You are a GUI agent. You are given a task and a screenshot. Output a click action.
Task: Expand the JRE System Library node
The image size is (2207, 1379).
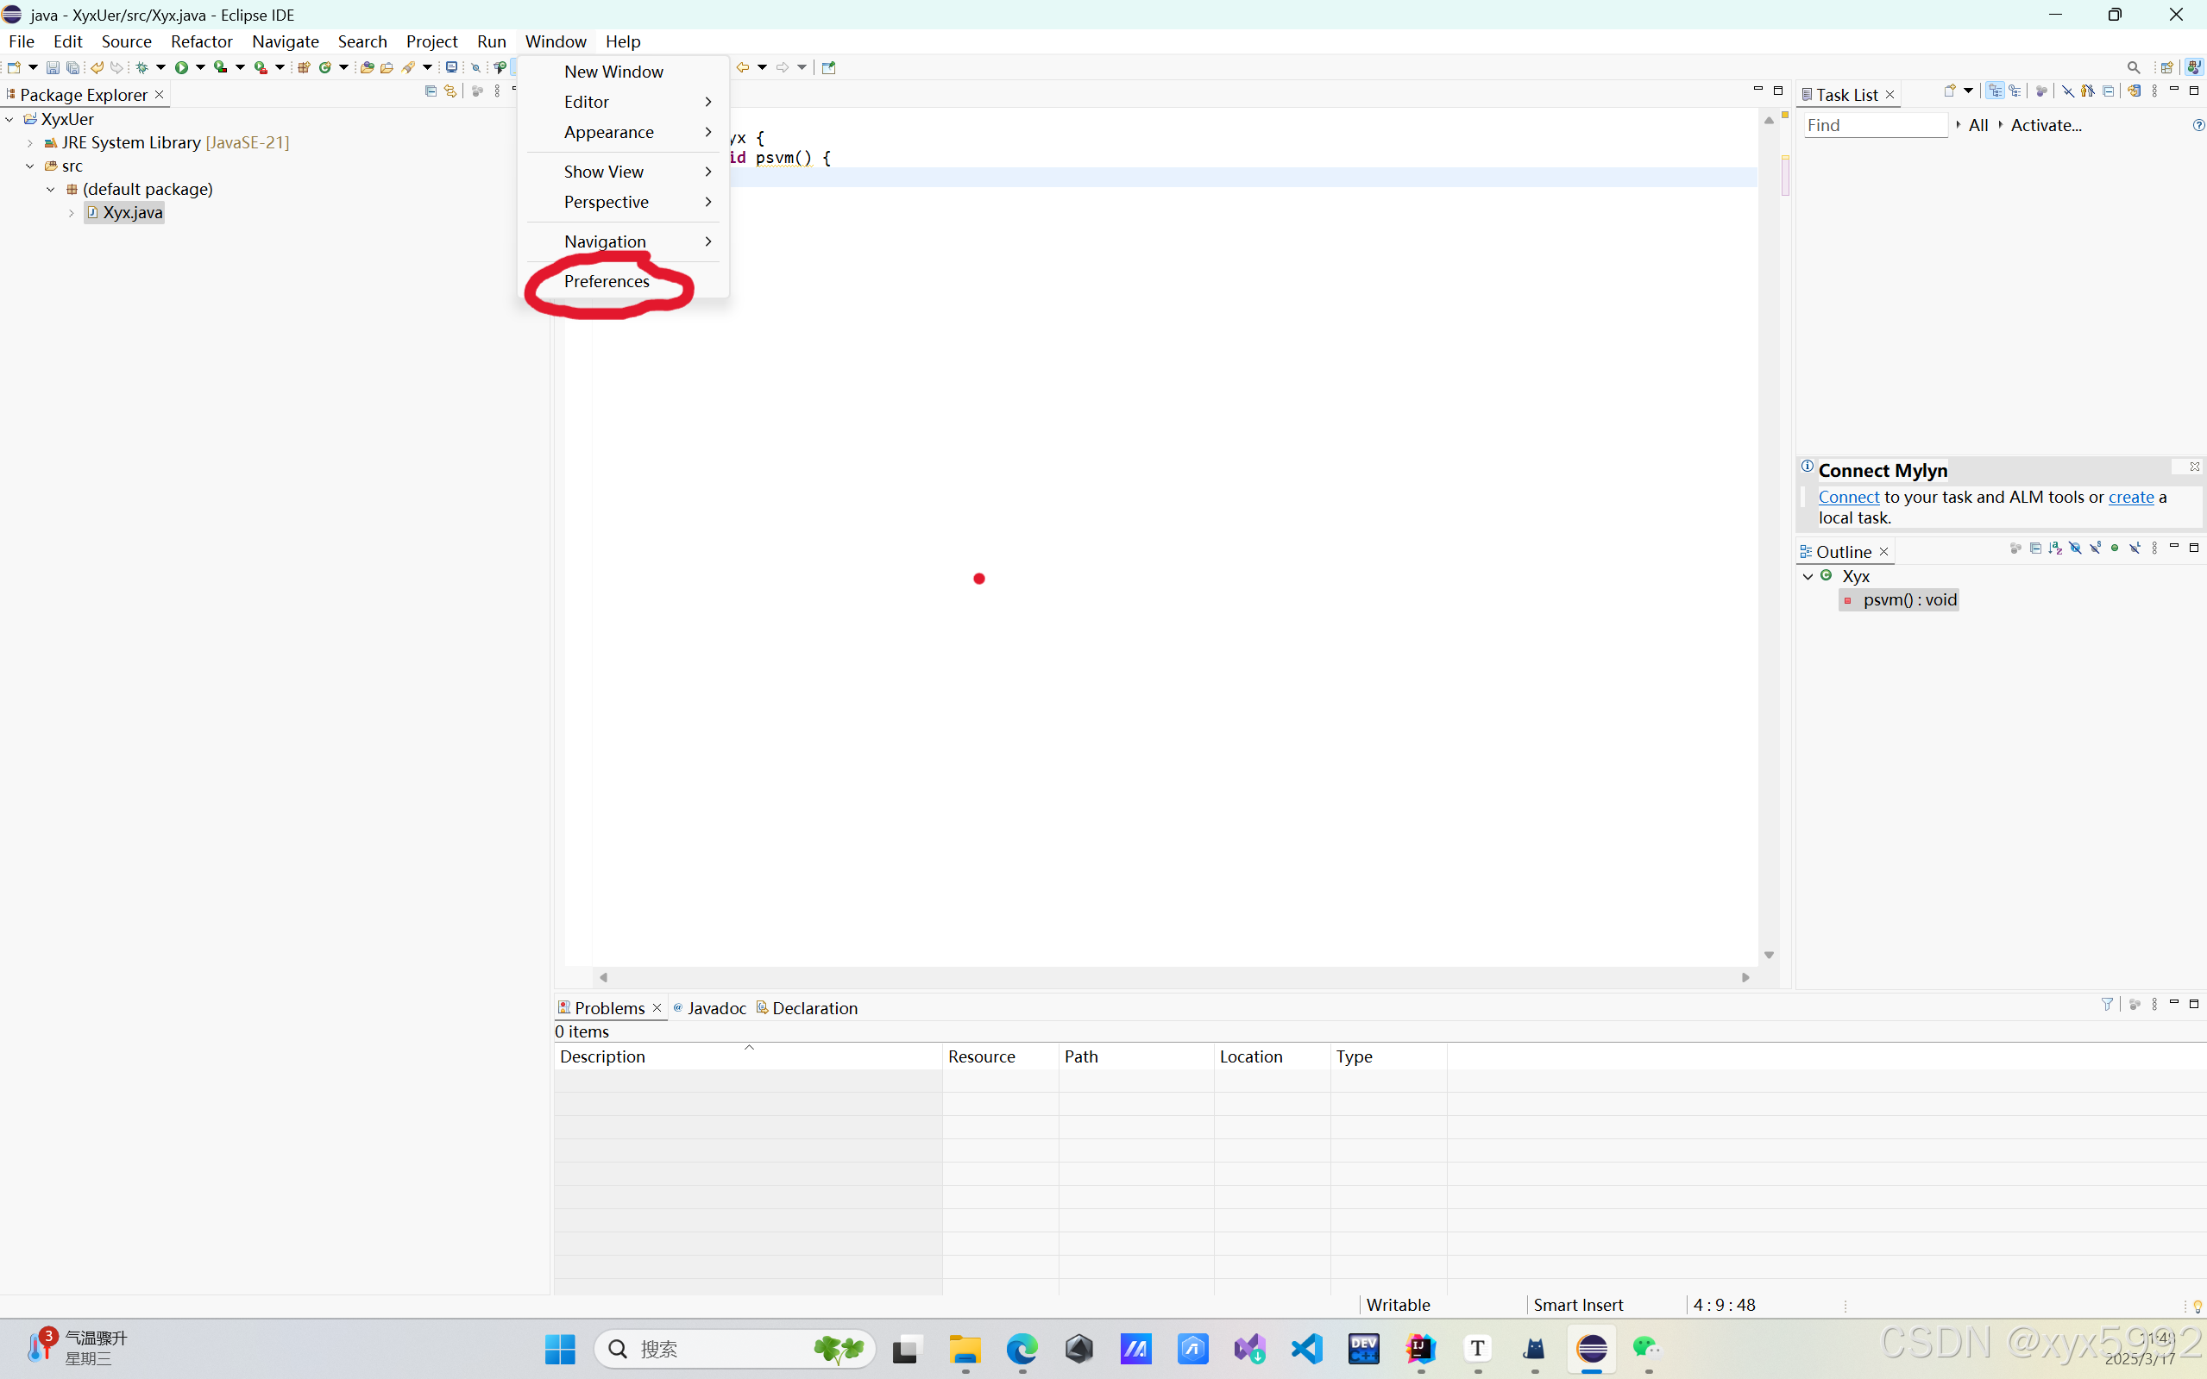30,143
